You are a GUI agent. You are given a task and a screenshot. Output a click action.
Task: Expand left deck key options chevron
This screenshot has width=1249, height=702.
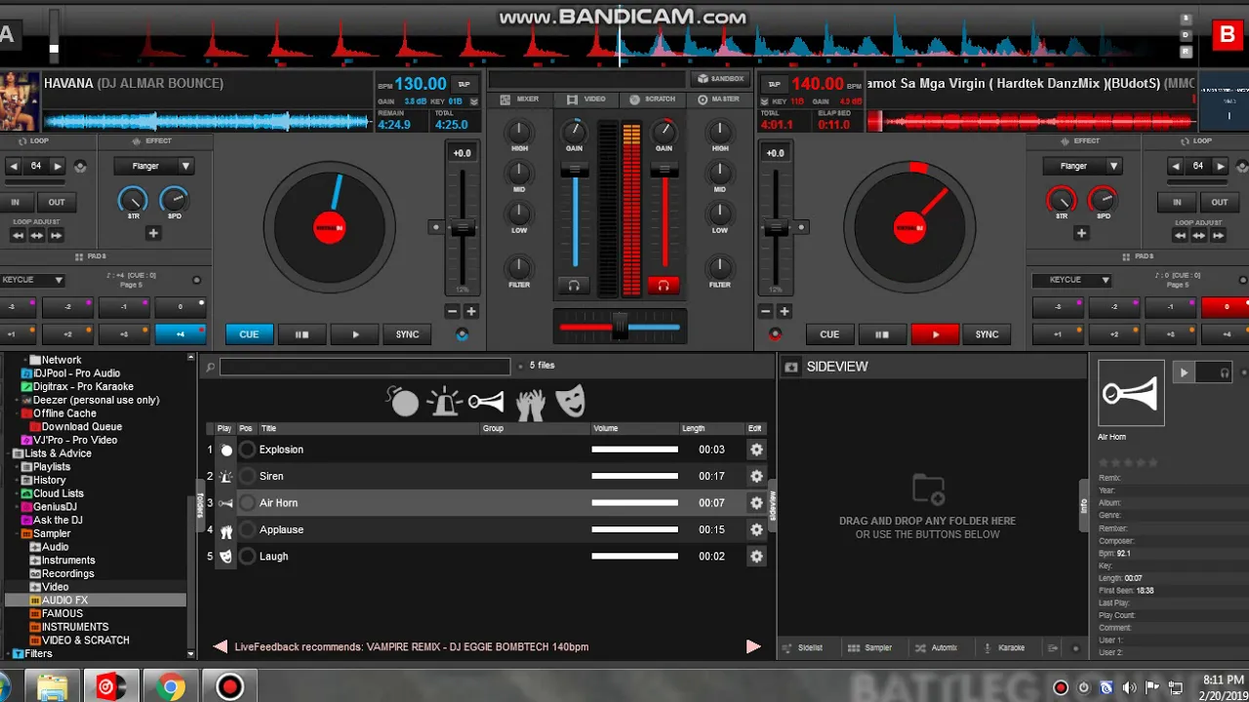coord(474,100)
